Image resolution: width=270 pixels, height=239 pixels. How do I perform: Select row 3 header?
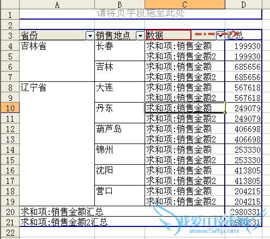coord(10,35)
